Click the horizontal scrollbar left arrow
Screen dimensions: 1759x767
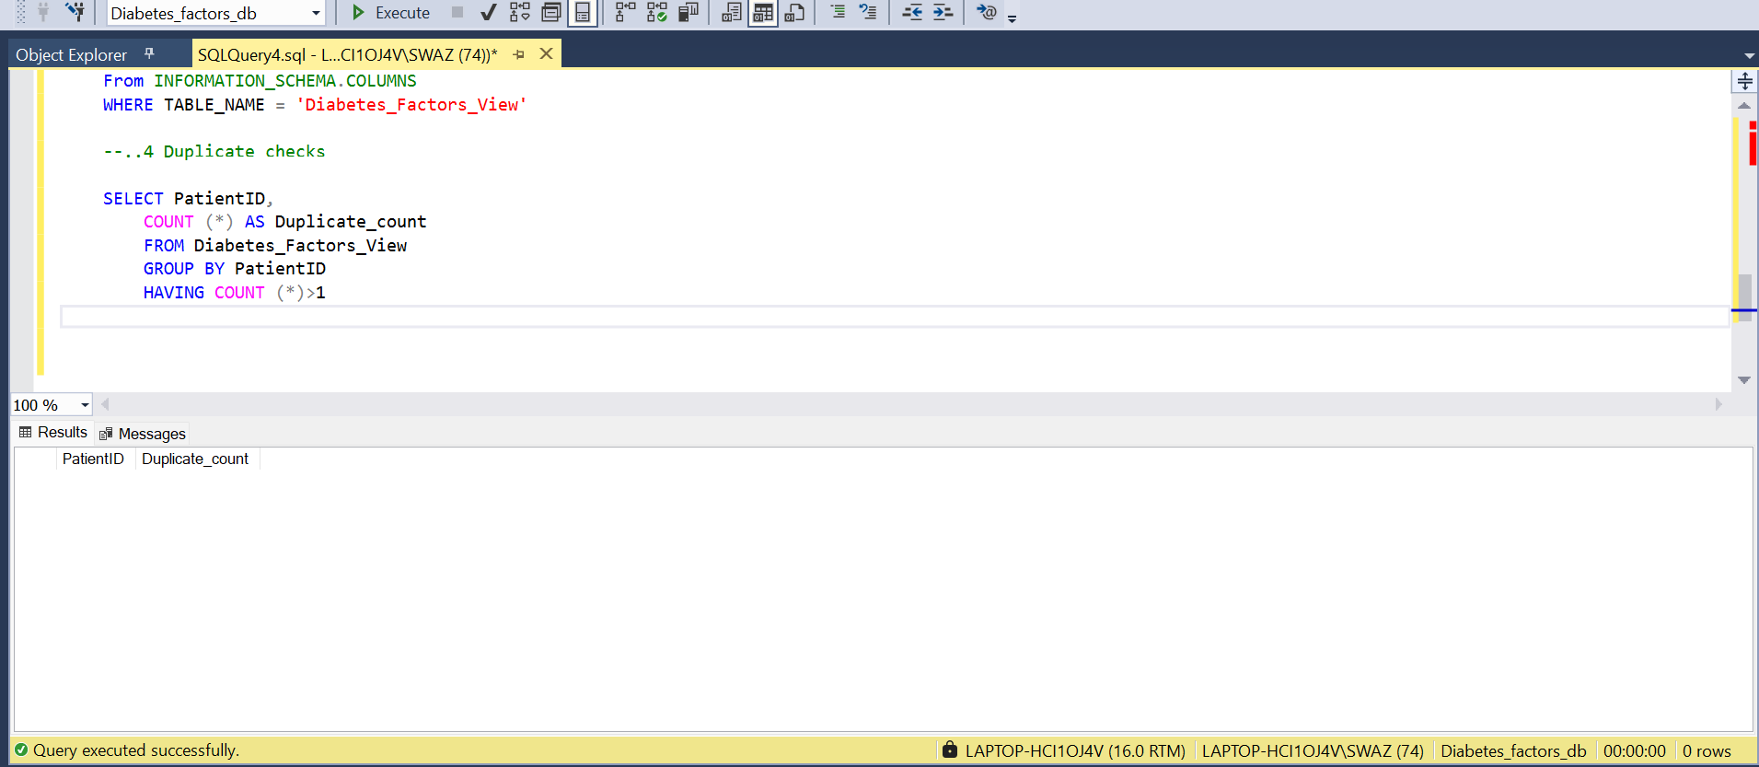coord(105,404)
